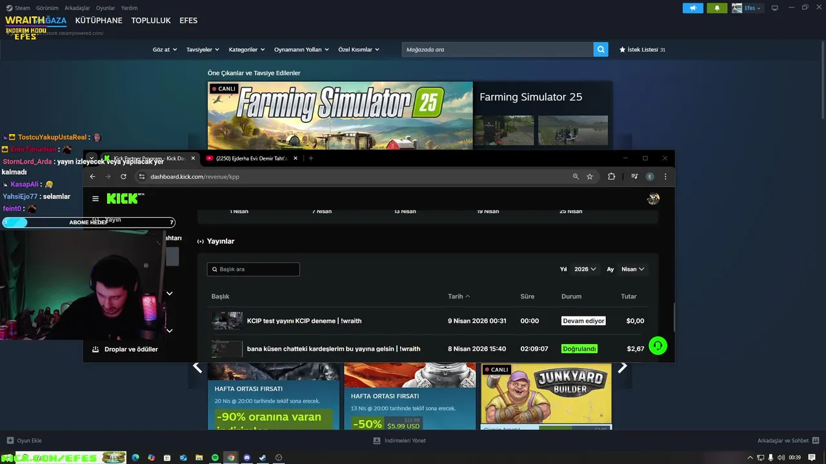
Task: Reload the Kick dashboard page
Action: 123,177
